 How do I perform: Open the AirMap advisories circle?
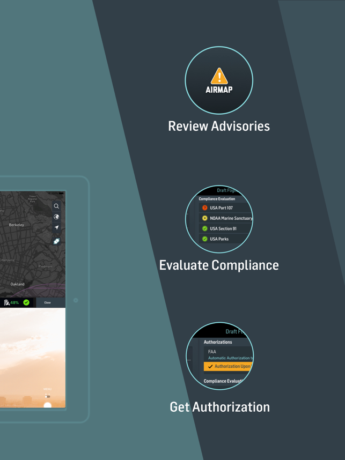click(x=219, y=80)
